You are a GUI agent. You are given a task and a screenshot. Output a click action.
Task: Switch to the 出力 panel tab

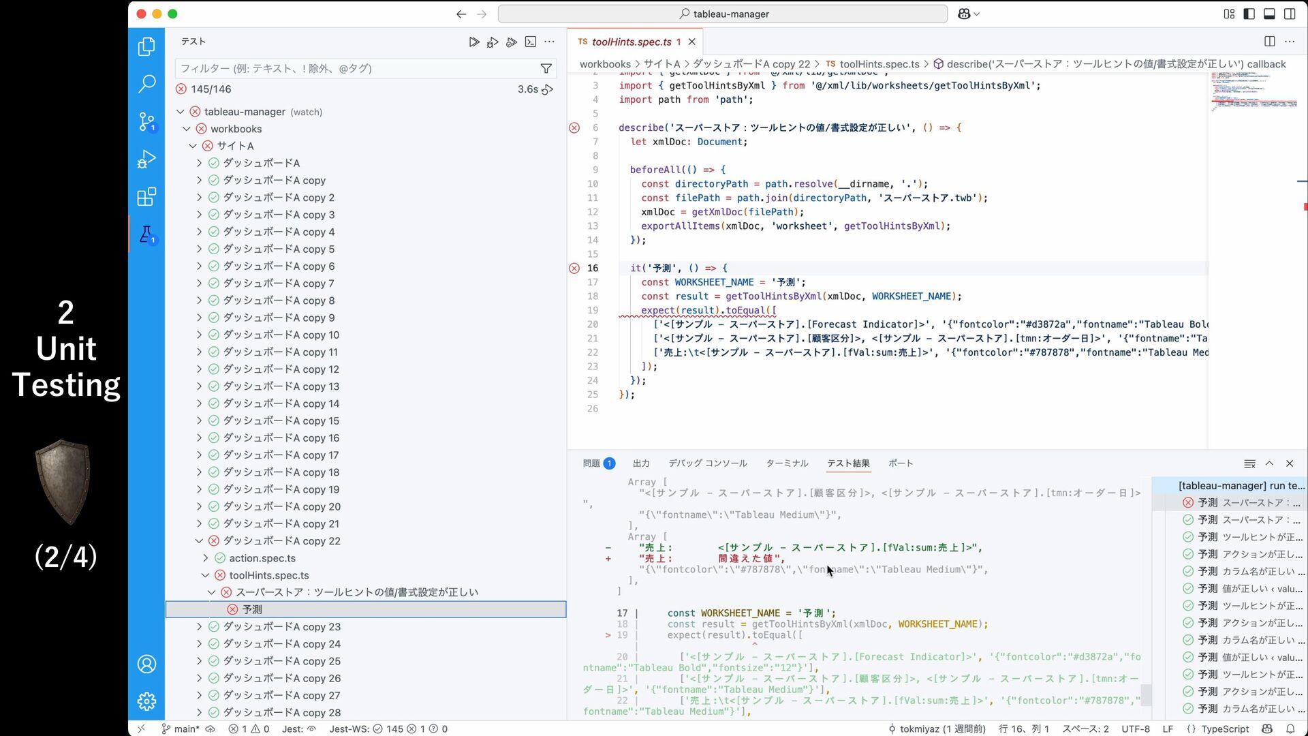pyautogui.click(x=641, y=463)
